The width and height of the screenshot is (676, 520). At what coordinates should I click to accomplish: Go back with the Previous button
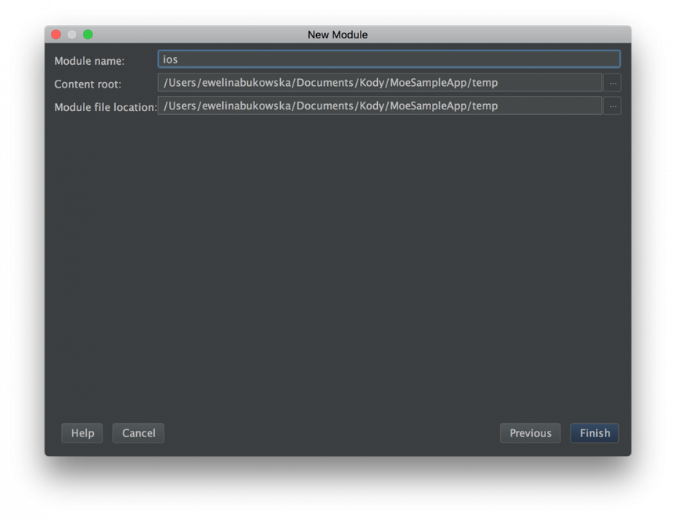pyautogui.click(x=530, y=433)
